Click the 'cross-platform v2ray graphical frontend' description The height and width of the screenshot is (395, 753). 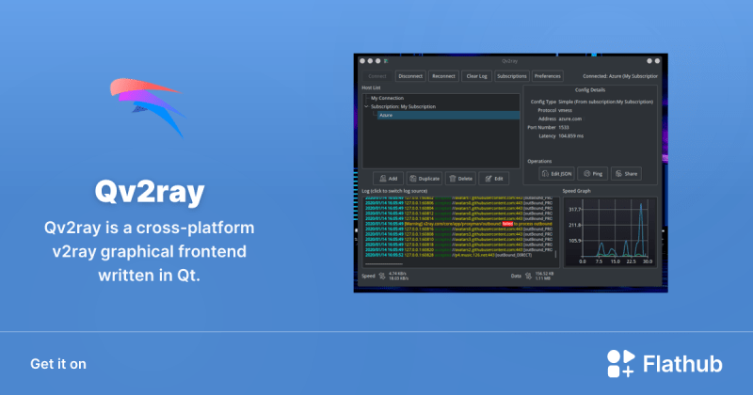point(150,251)
